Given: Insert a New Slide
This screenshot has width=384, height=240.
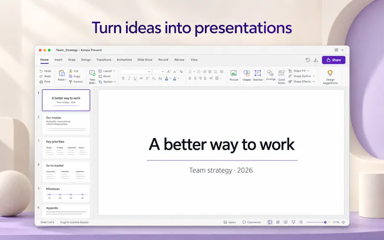Looking at the screenshot, I should click(92, 77).
